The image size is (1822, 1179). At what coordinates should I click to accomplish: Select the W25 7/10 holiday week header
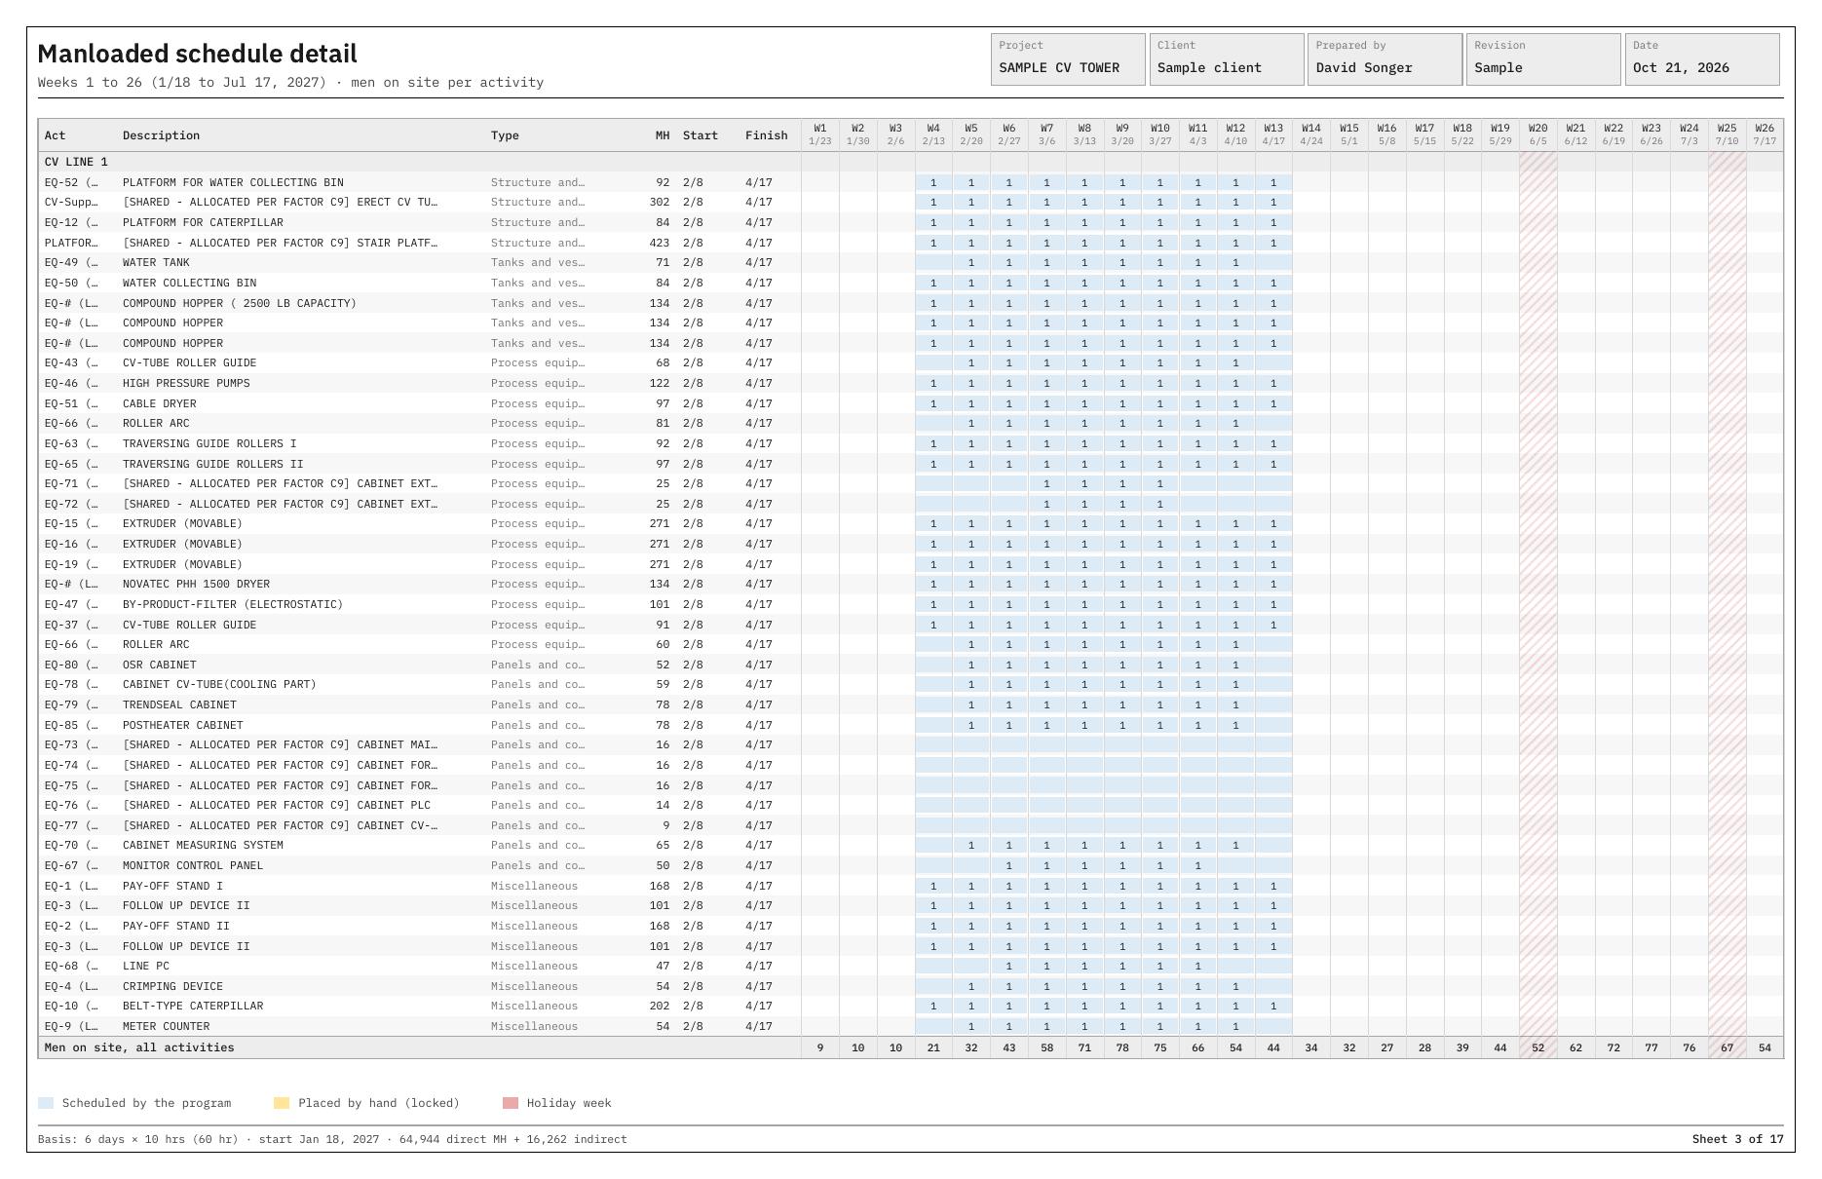1727,134
